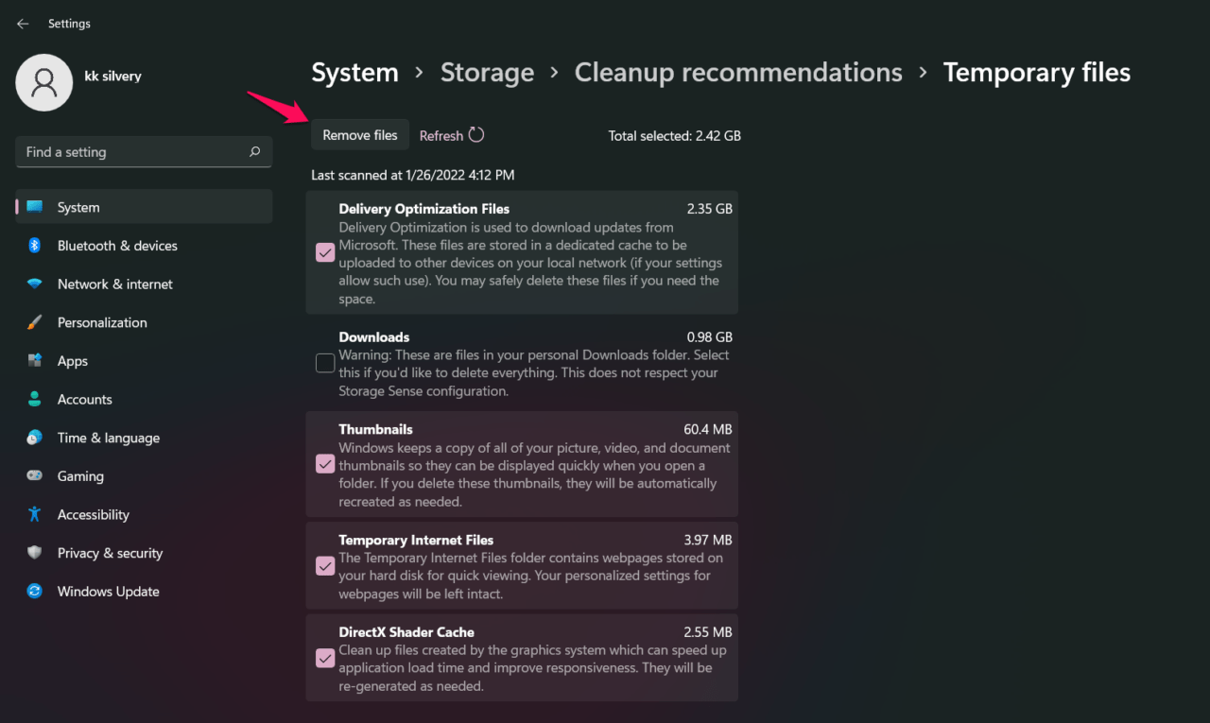
Task: Go to Cleanup recommendations breadcrumb
Action: coord(738,73)
